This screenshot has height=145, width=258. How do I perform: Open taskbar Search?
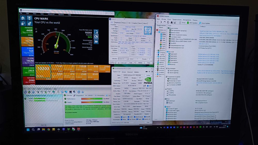click(33, 130)
